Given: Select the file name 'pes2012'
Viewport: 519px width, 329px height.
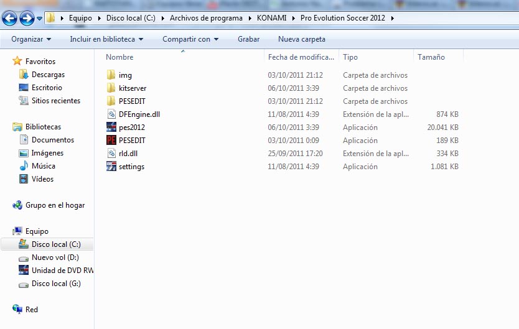Looking at the screenshot, I should pyautogui.click(x=132, y=127).
